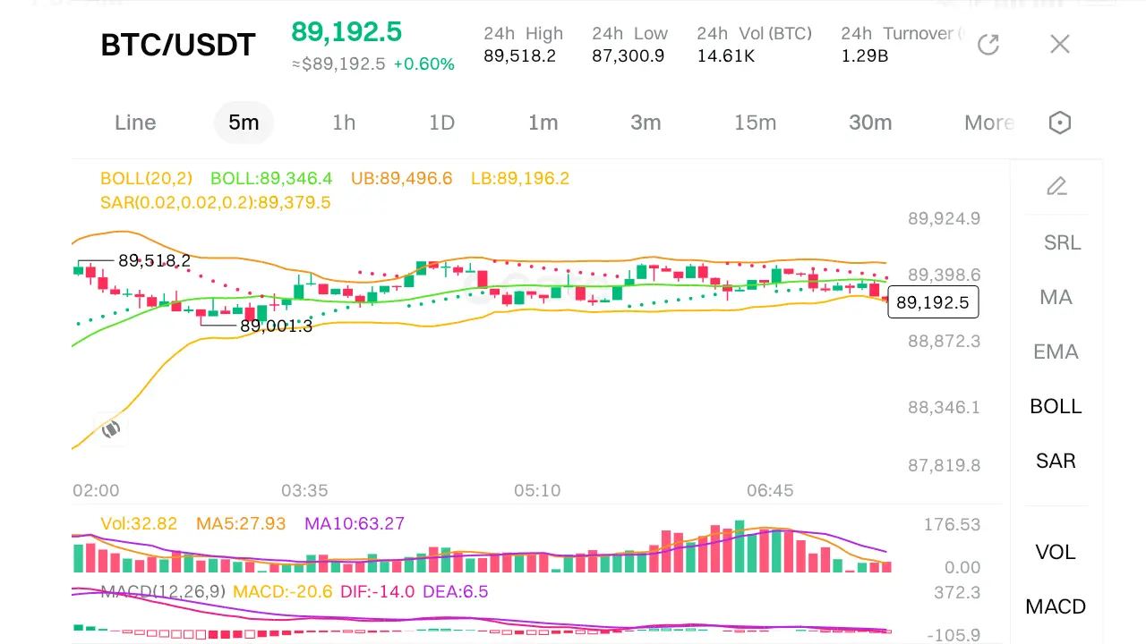1146x644 pixels.
Task: Toggle the EMA indicator
Action: point(1056,352)
